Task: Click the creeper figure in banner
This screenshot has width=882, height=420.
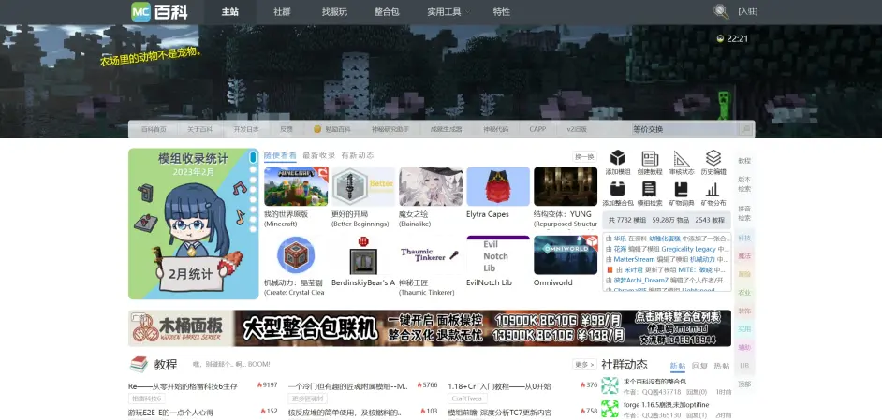Action: point(724,105)
